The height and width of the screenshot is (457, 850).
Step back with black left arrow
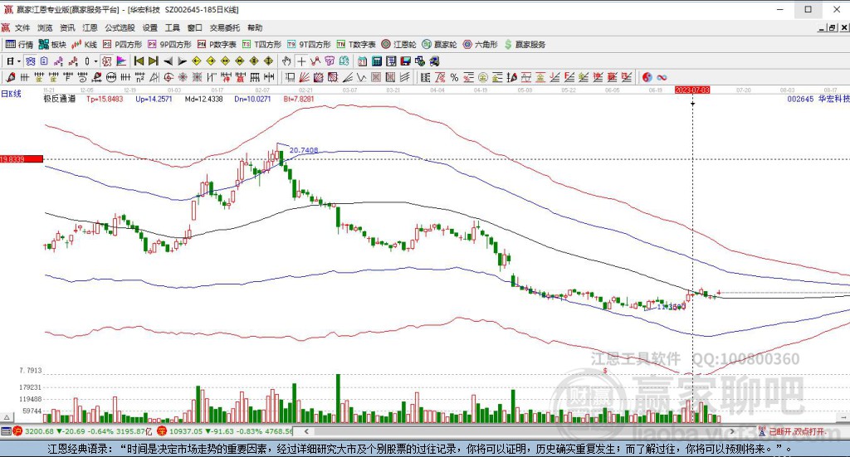coord(168,61)
